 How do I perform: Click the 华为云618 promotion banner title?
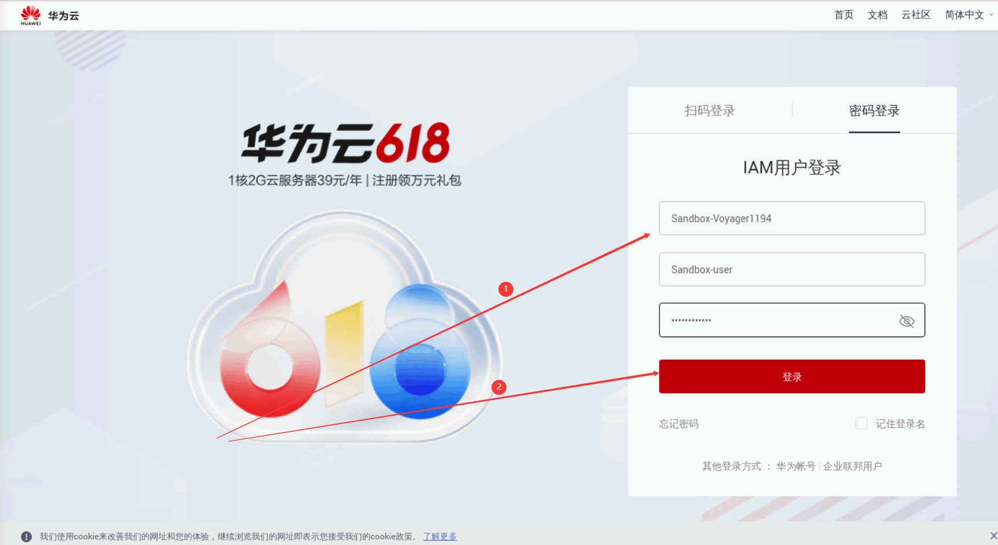345,143
